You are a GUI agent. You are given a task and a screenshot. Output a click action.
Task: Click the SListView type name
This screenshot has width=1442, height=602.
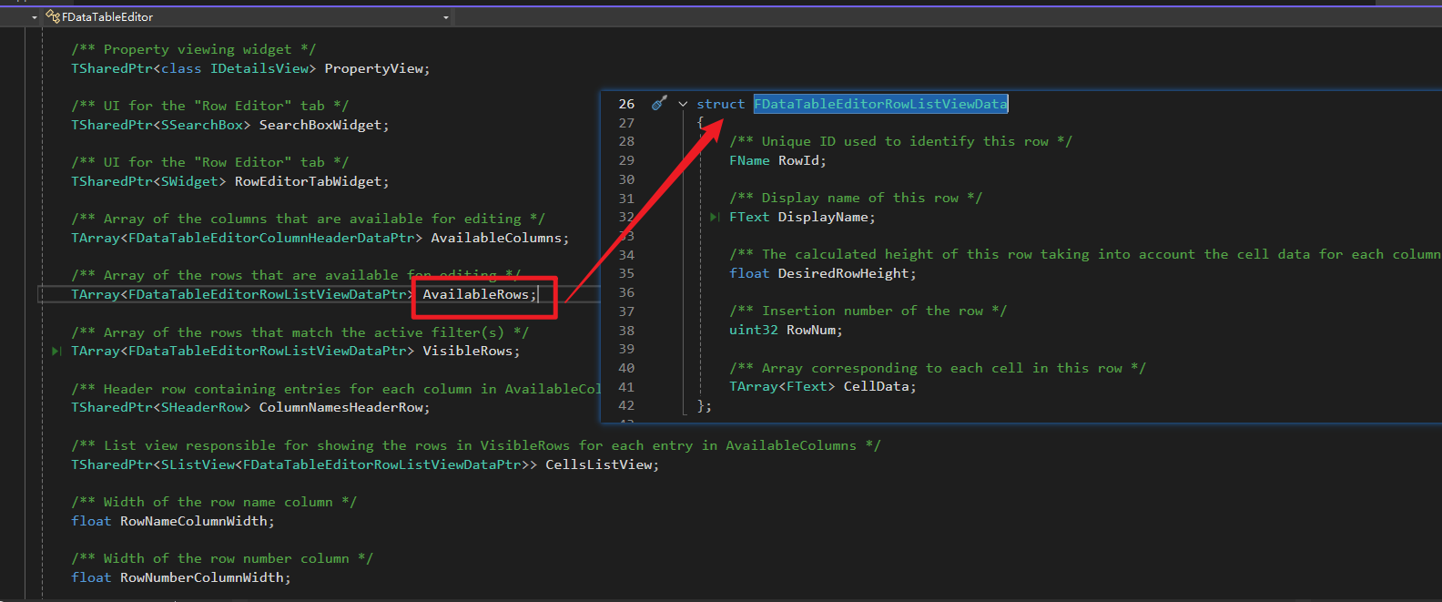[x=198, y=464]
